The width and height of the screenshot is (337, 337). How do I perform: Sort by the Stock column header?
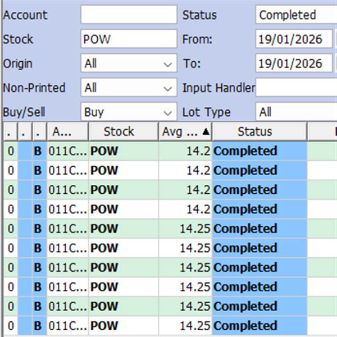pos(119,131)
